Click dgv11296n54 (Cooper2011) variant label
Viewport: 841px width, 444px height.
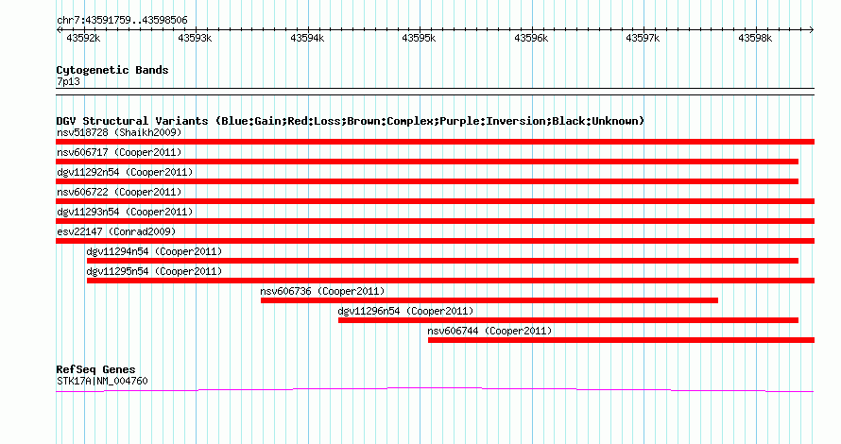(x=405, y=311)
